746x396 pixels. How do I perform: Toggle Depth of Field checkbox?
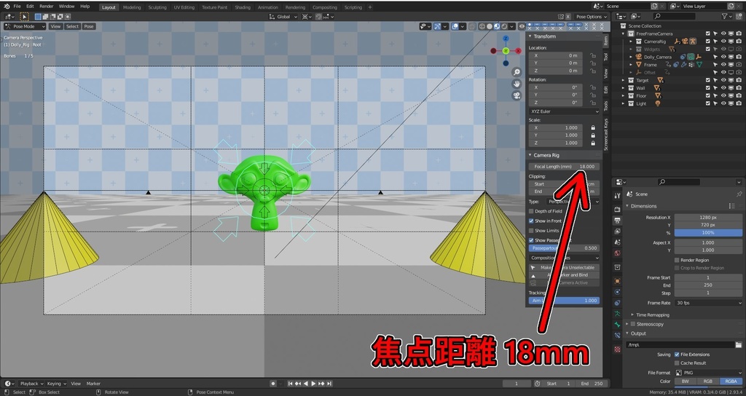click(531, 211)
